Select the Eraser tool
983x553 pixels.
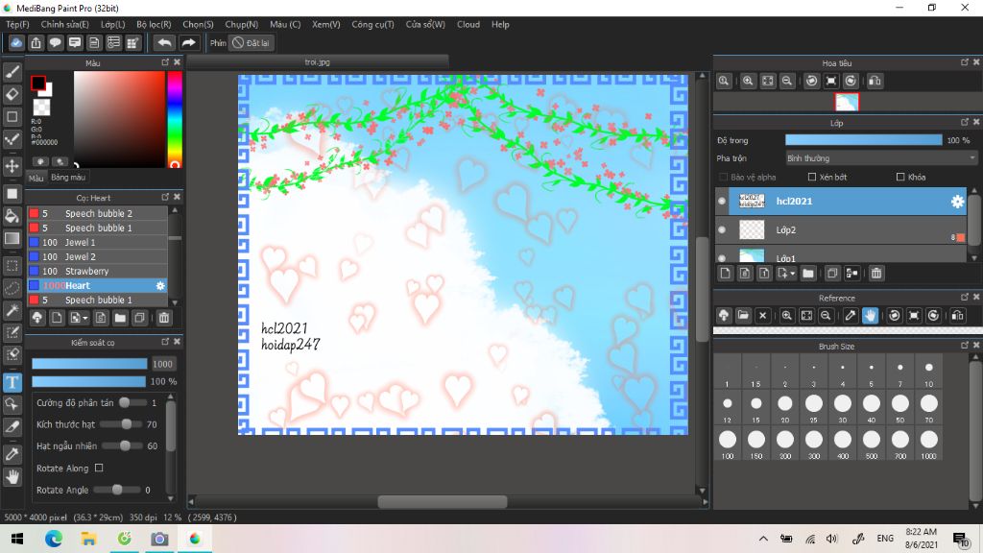click(12, 95)
